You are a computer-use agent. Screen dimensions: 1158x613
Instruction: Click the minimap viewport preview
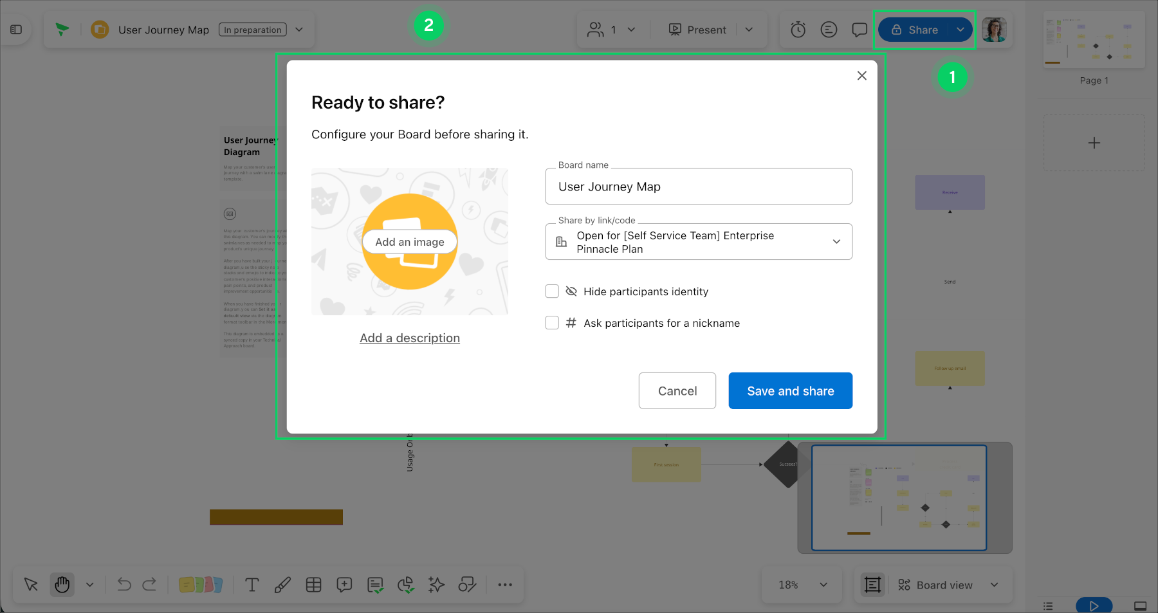coord(899,497)
